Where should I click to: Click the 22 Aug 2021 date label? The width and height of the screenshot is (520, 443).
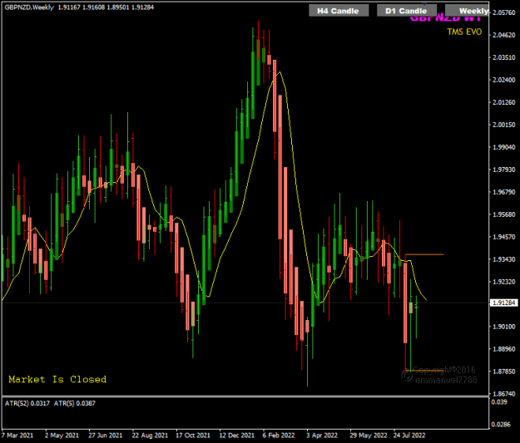pos(150,435)
